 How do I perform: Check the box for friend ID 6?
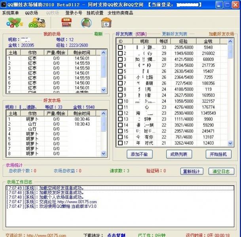pos(120,77)
